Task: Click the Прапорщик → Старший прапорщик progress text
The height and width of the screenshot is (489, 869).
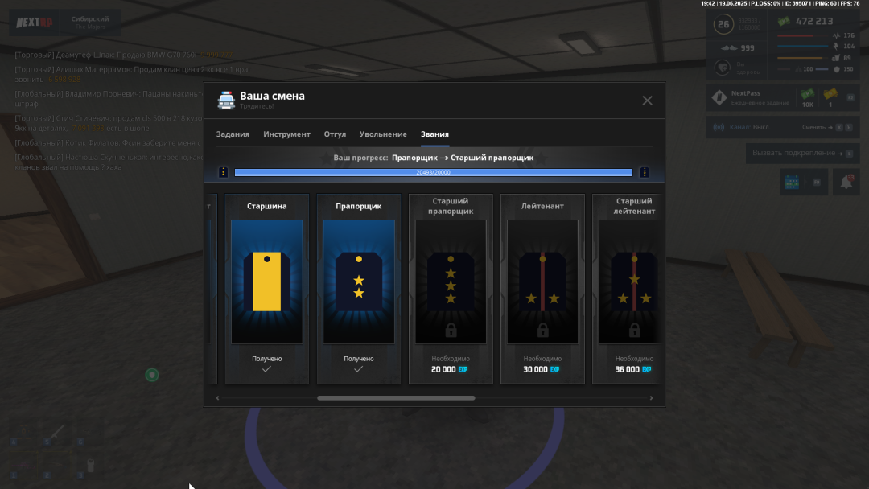Action: [x=463, y=158]
